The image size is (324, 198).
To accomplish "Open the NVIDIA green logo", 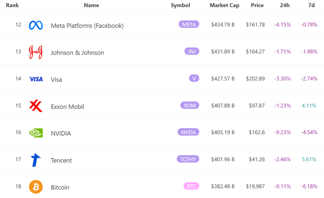I will (36, 133).
